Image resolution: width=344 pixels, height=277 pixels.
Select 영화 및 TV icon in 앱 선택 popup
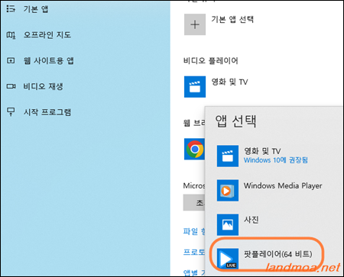(228, 156)
